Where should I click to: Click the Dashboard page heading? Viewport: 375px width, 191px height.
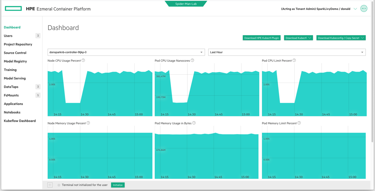[63, 28]
